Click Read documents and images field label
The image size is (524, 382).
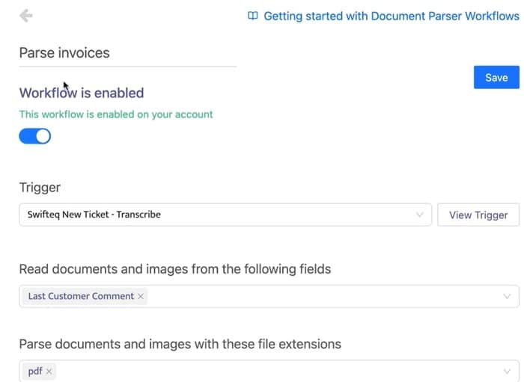click(x=175, y=269)
